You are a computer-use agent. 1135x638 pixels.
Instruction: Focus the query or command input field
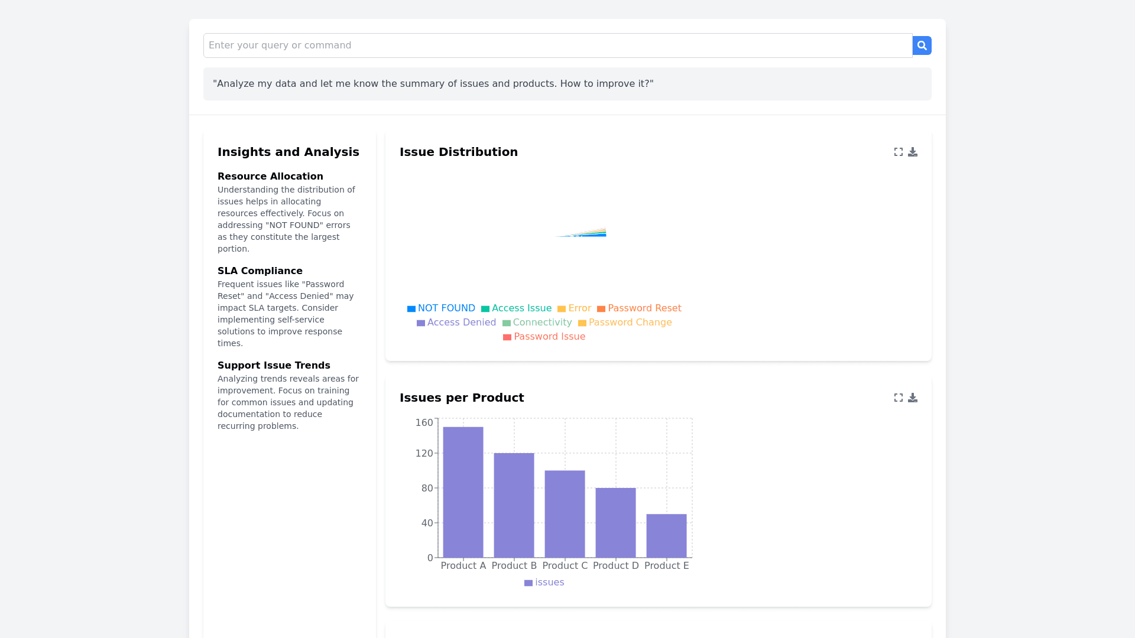point(557,45)
